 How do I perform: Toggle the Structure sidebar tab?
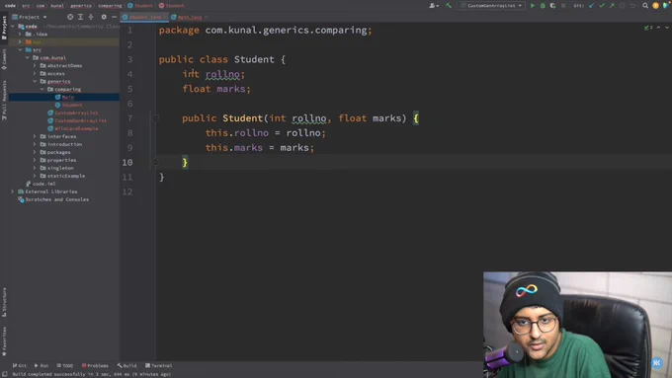(x=4, y=302)
